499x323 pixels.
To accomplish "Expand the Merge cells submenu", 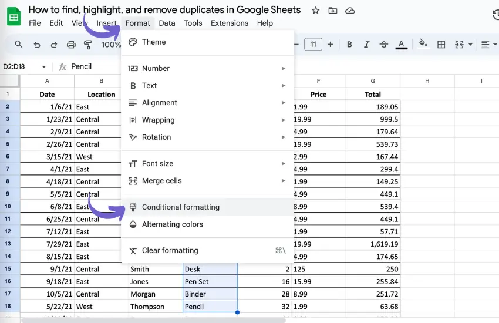I will [x=207, y=181].
